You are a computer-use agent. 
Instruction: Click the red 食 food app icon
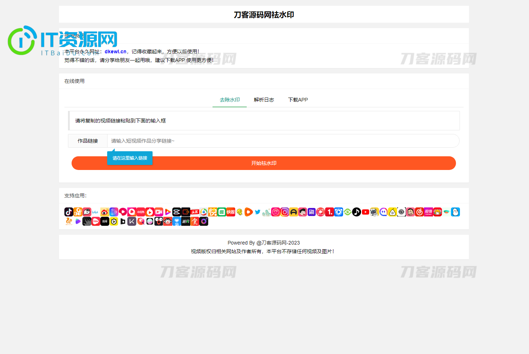pos(195,221)
